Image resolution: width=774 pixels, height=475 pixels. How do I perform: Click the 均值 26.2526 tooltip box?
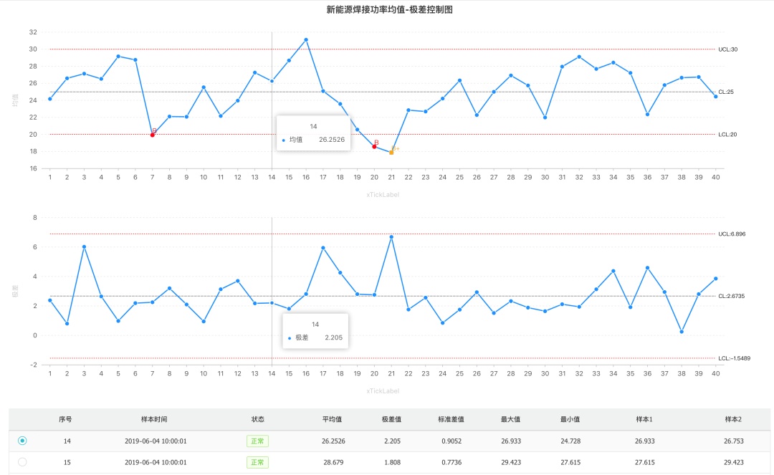[x=313, y=133]
